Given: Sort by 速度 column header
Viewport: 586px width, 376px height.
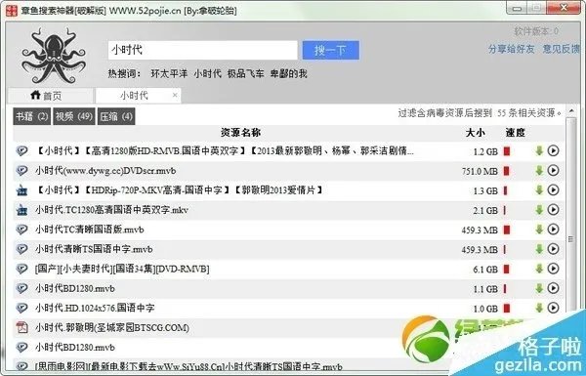Looking at the screenshot, I should click(x=516, y=133).
